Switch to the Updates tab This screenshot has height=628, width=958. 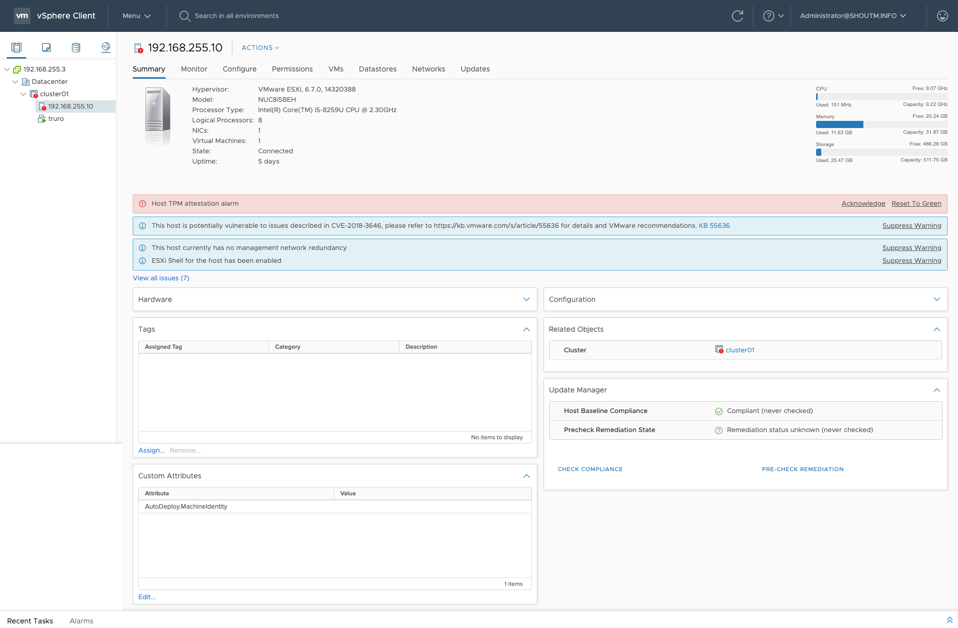click(x=475, y=69)
